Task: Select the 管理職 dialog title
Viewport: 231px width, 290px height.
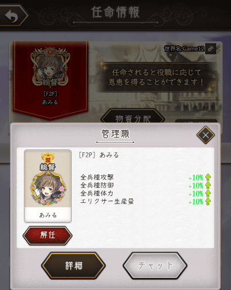Action: click(115, 134)
